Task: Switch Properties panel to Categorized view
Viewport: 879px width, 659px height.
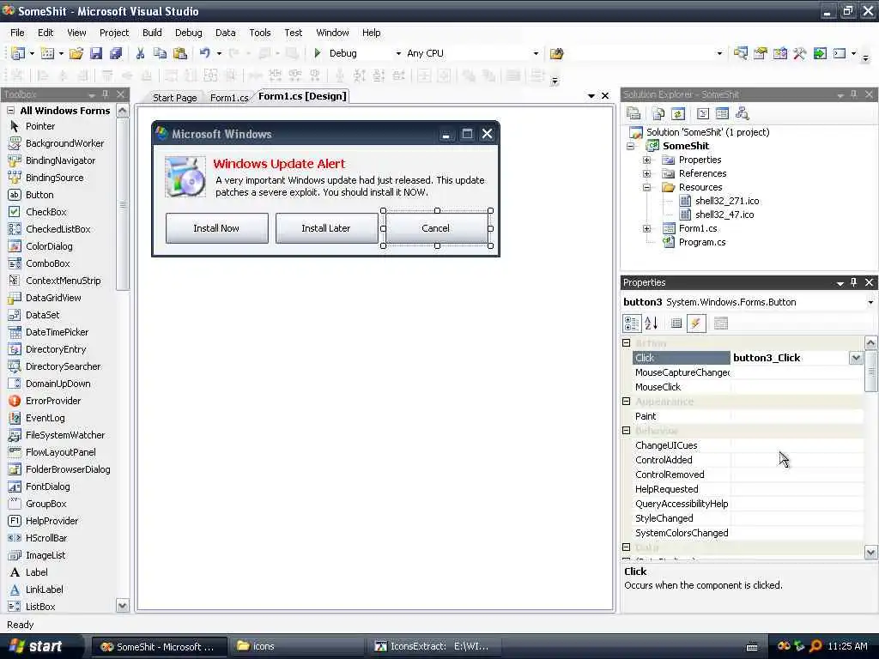Action: tap(631, 323)
